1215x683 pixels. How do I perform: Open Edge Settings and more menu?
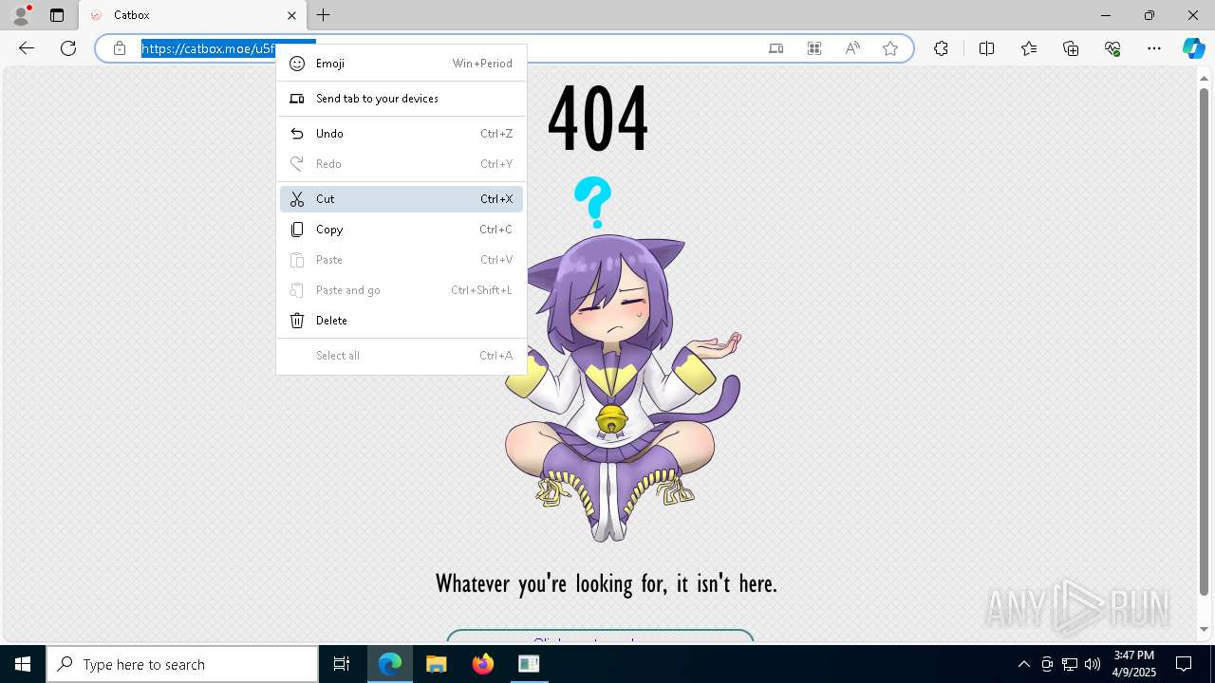(1154, 48)
